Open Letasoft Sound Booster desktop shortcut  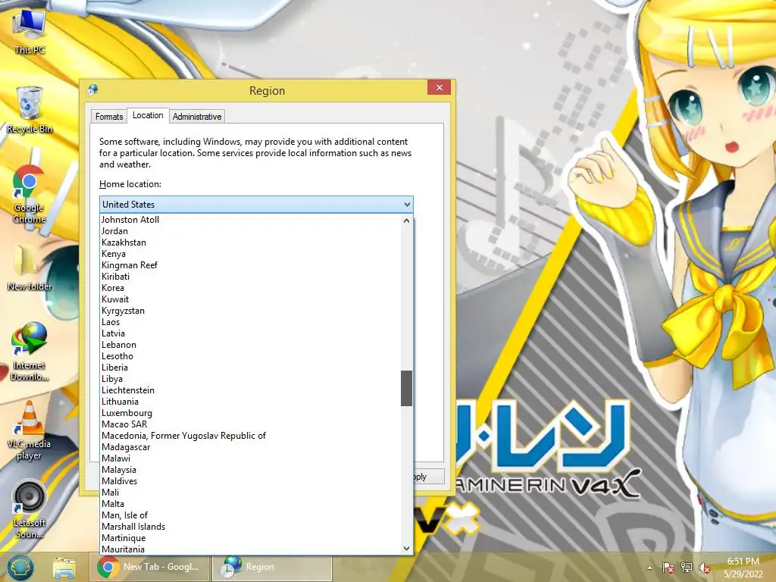coord(30,509)
